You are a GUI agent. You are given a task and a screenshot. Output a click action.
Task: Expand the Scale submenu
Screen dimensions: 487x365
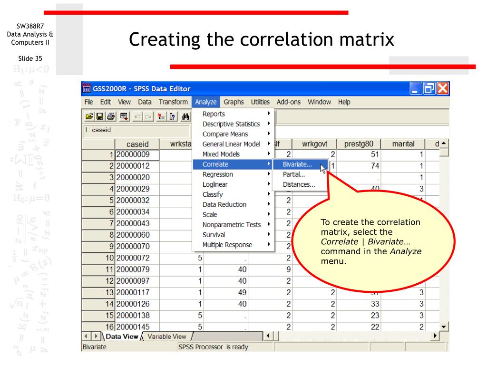tap(233, 215)
